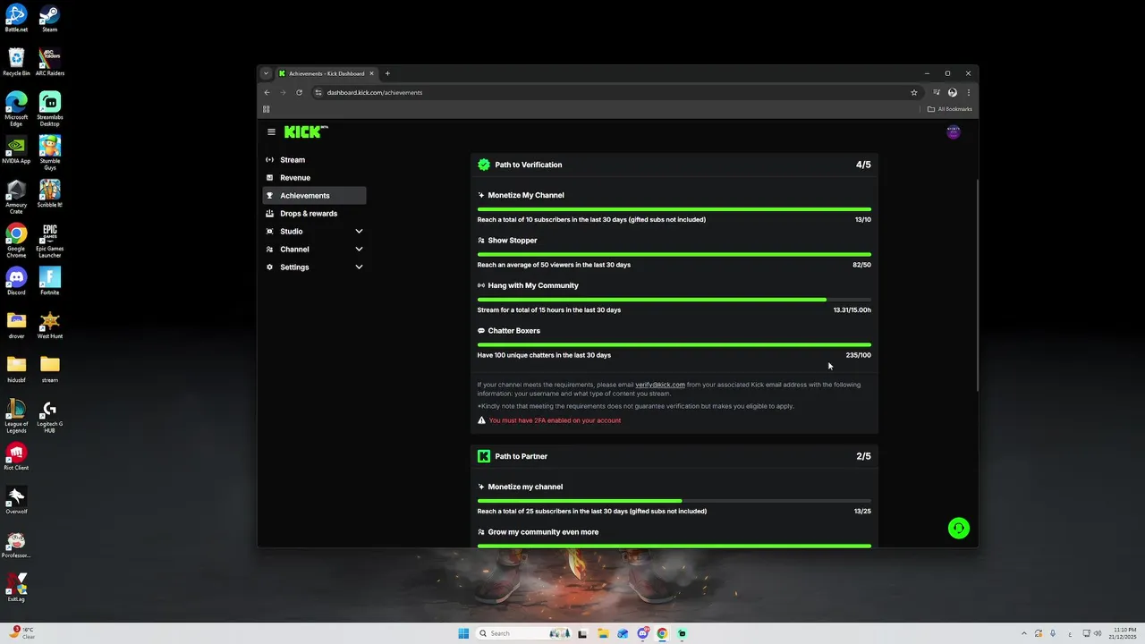This screenshot has height=644, width=1145.
Task: Open the Steam desktop shortcut
Action: [x=49, y=18]
